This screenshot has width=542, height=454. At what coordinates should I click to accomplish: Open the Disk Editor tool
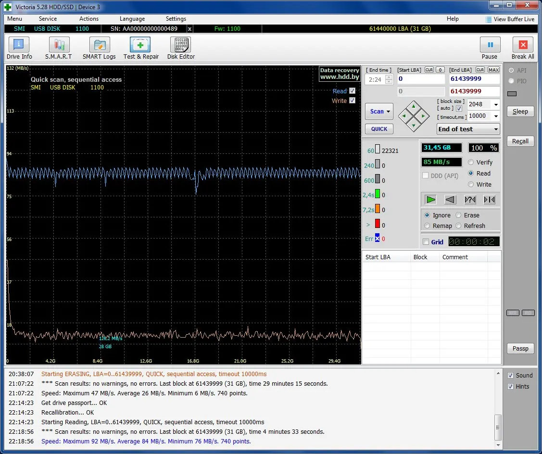(181, 46)
